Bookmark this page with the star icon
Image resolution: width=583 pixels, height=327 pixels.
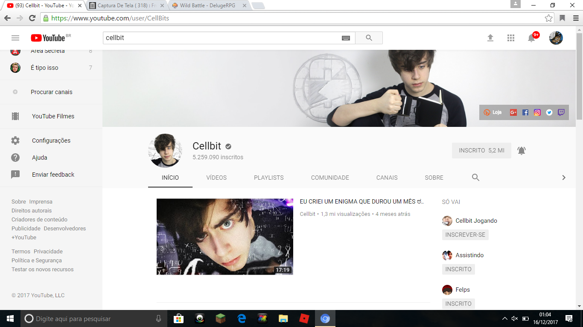tap(549, 18)
